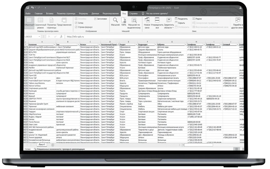
Task: Toggle the Заголовки checkbox
Action: click(x=95, y=19)
